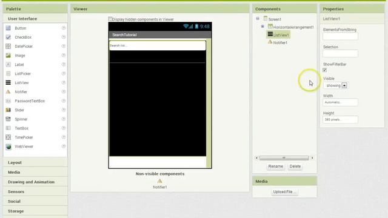Open help for the Spinner component
Image resolution: width=388 pixels, height=218 pixels.
[x=64, y=119]
